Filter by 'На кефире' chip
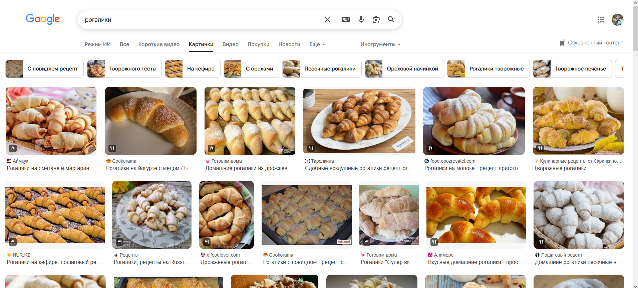The width and height of the screenshot is (638, 288). click(193, 69)
